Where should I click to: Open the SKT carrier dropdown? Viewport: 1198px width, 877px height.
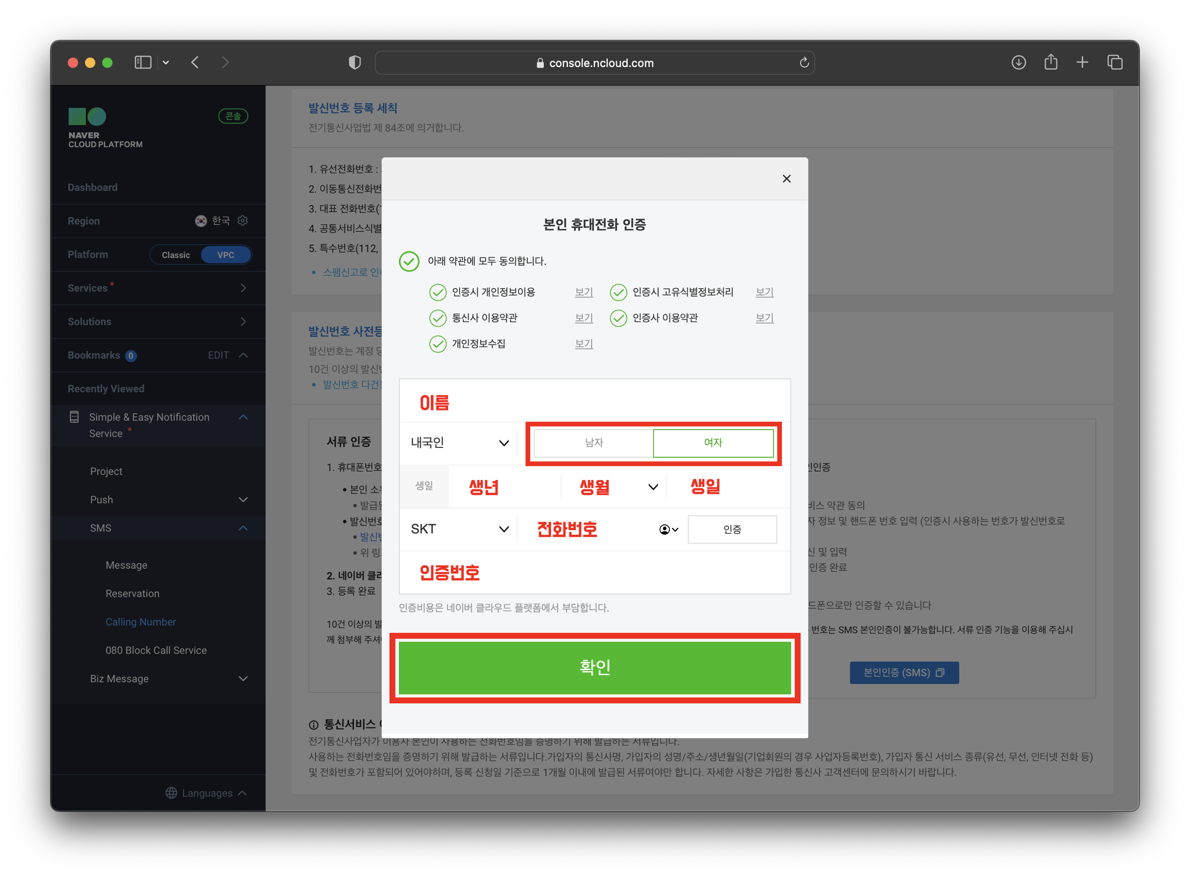[459, 529]
